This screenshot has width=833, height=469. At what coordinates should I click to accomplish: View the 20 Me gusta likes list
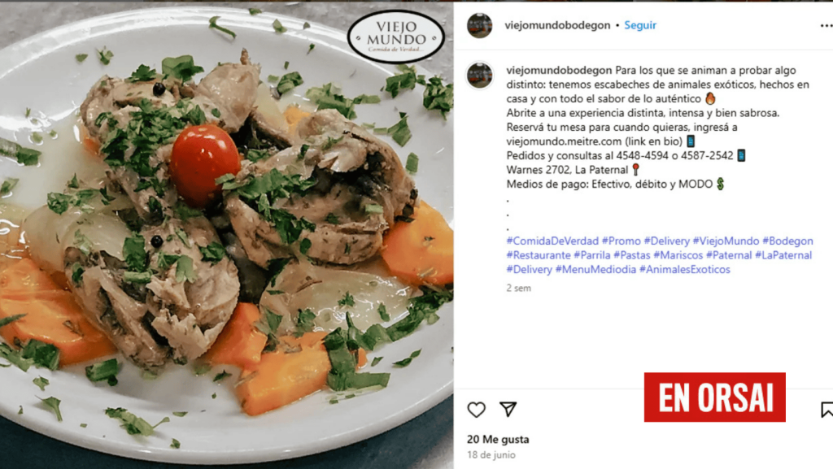[x=498, y=439]
